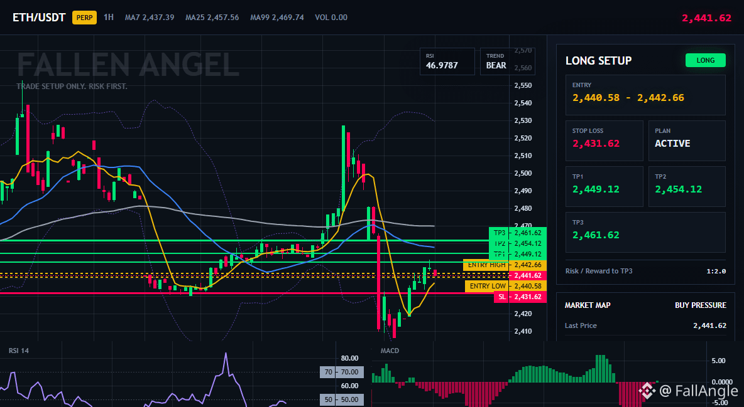The width and height of the screenshot is (744, 407).
Task: Click the SL 2,431.62 chart tag
Action: click(520, 297)
